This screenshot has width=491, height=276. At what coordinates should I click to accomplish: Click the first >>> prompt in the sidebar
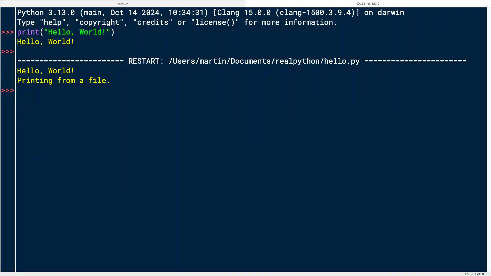point(8,32)
